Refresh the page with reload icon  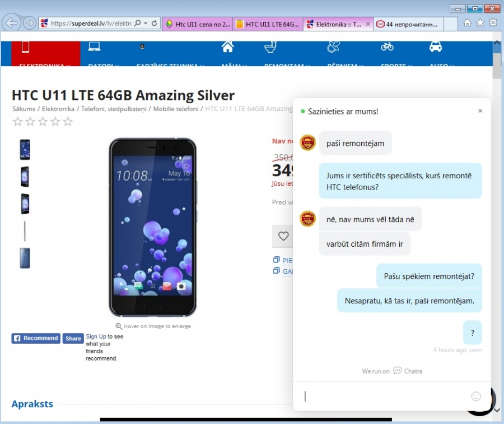pyautogui.click(x=155, y=23)
